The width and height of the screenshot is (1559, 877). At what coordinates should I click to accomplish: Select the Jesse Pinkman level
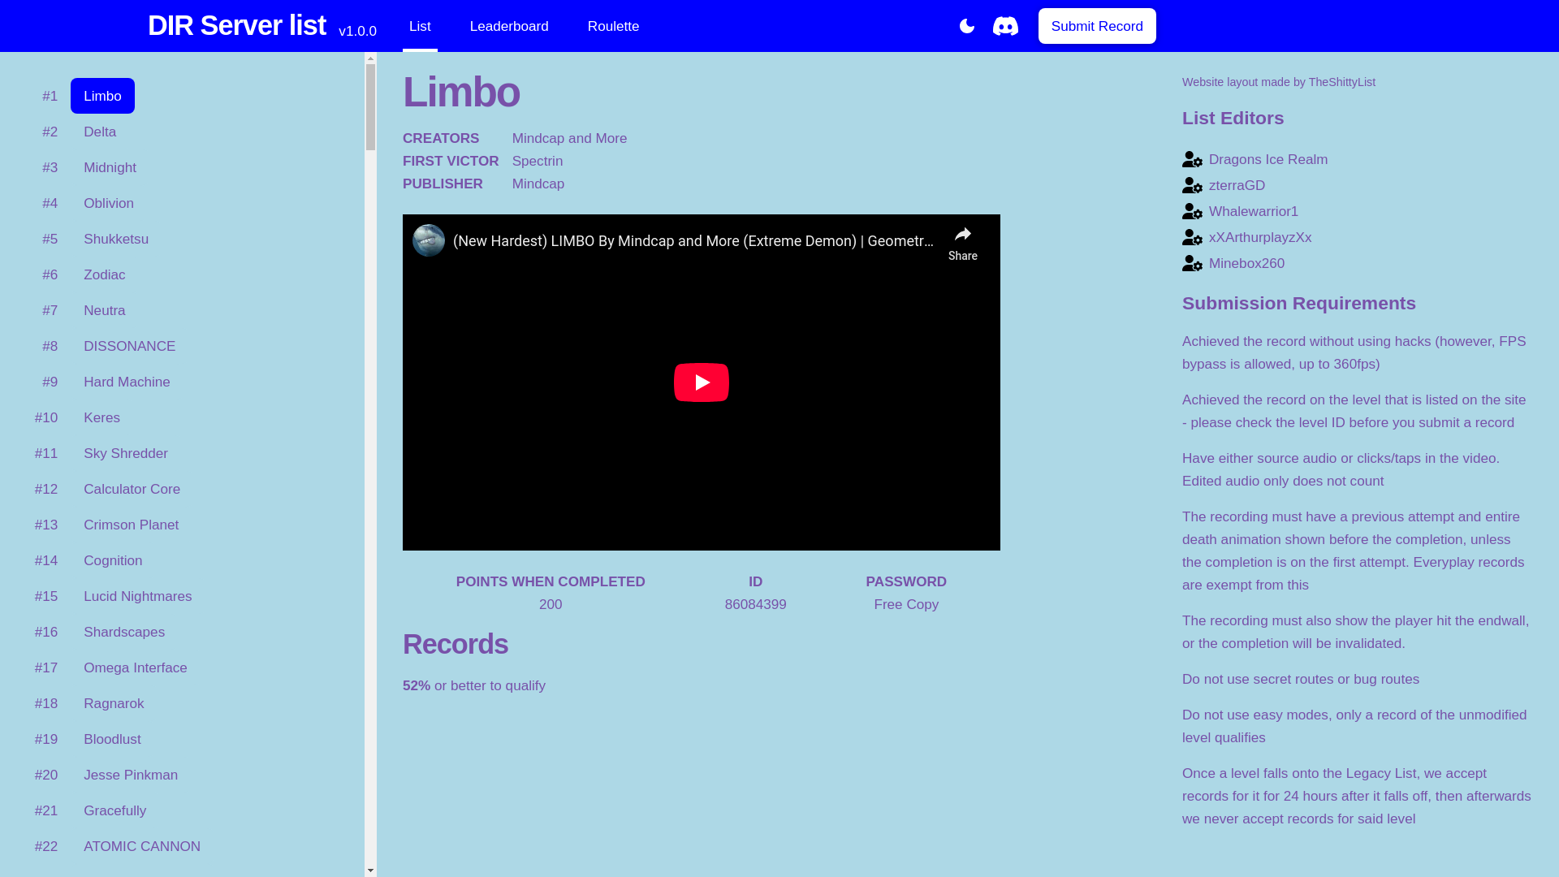tap(131, 775)
